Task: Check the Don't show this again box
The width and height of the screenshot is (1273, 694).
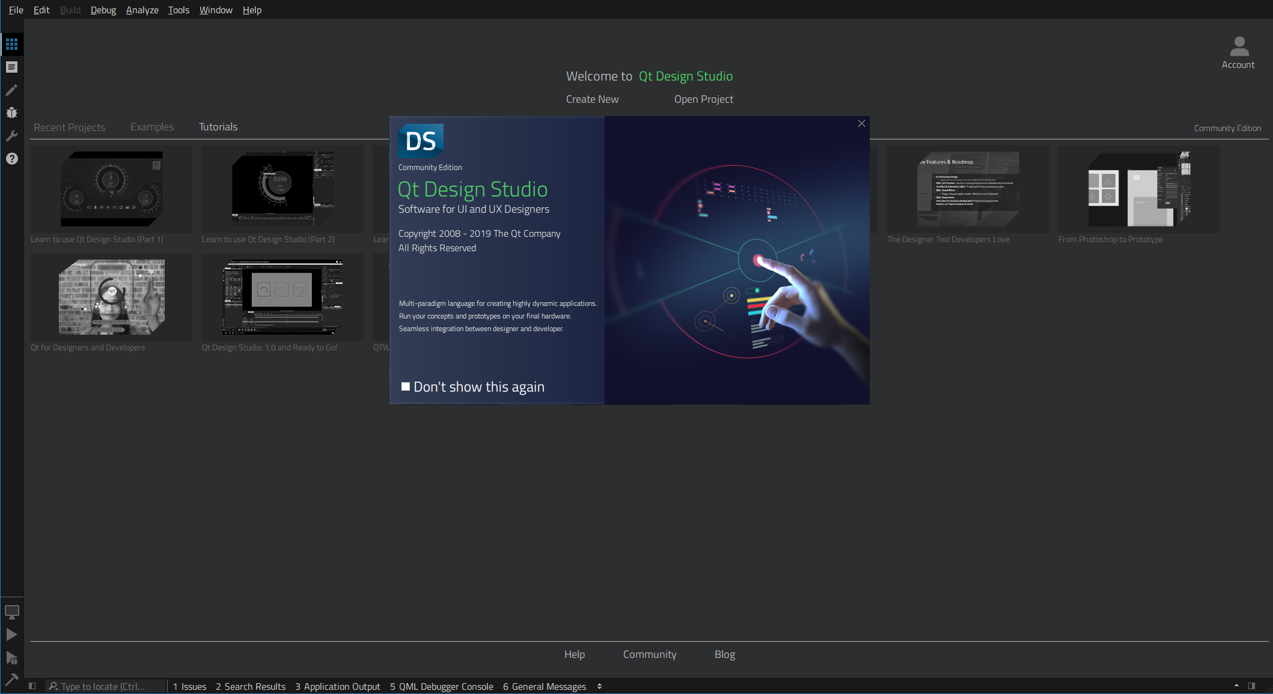Action: 406,386
